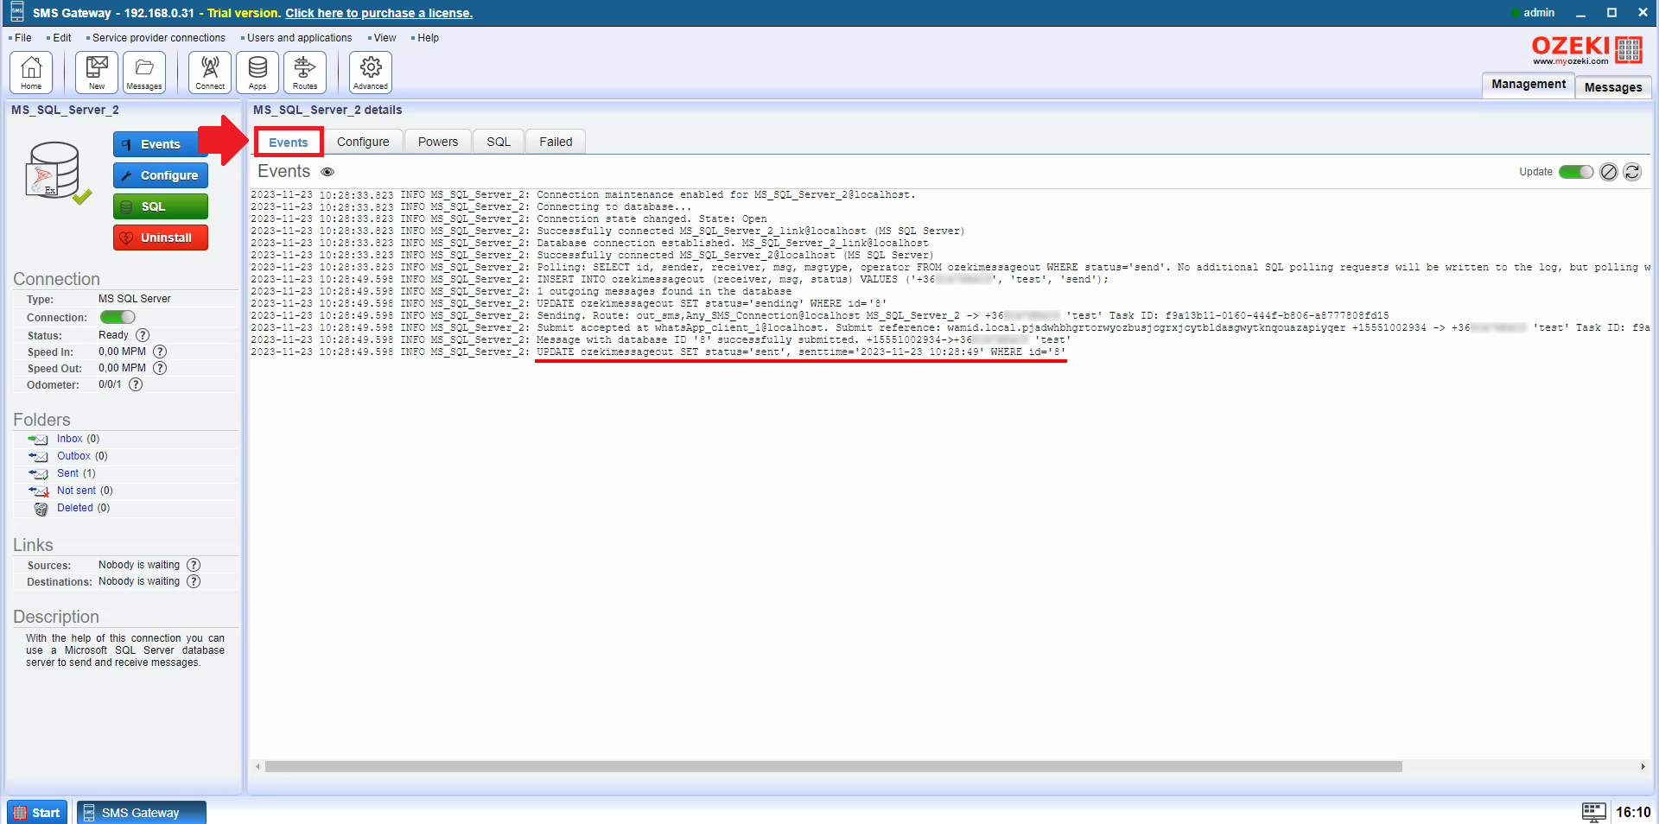The width and height of the screenshot is (1659, 824).
Task: Expand the Users and applications menu
Action: pos(299,38)
